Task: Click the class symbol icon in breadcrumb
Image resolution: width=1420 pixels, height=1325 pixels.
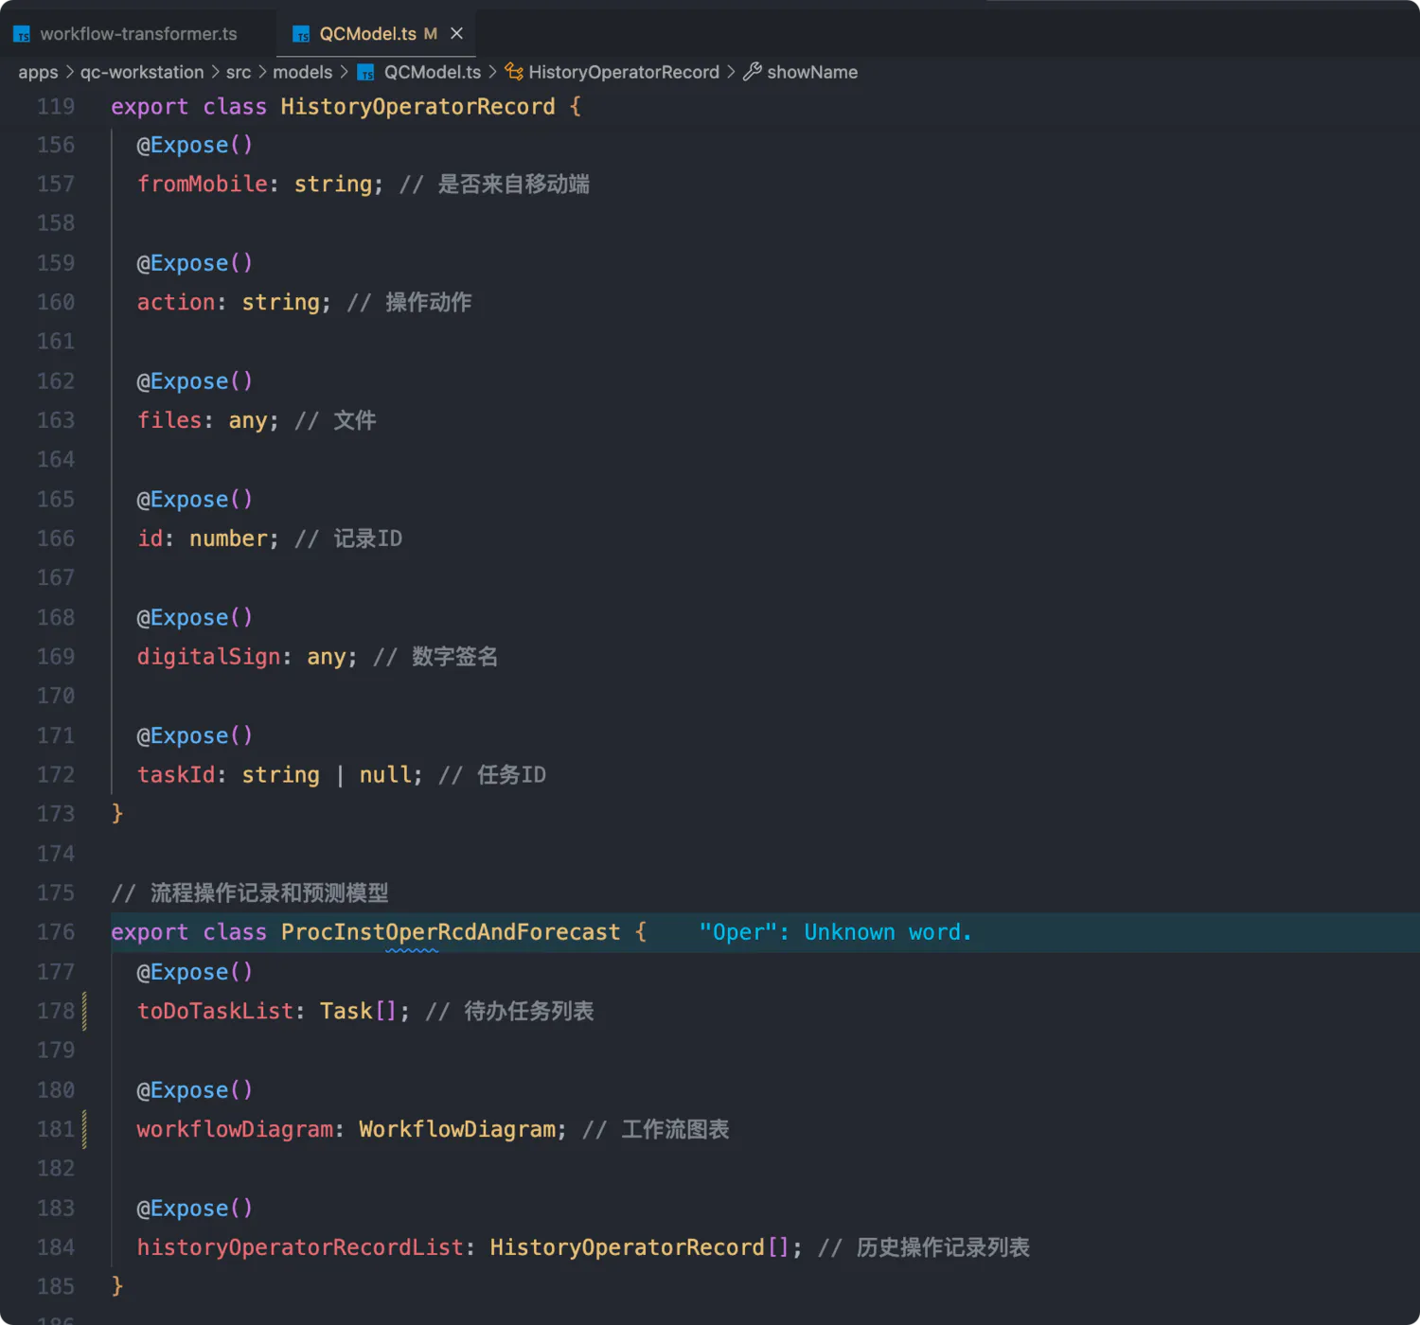Action: pyautogui.click(x=514, y=72)
